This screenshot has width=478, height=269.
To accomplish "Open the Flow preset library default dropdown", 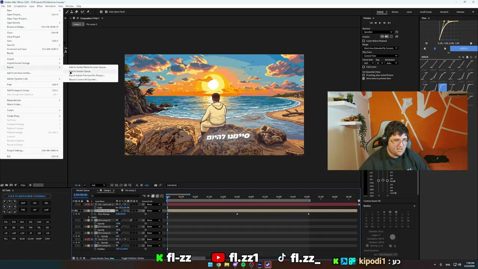I will 441,57.
